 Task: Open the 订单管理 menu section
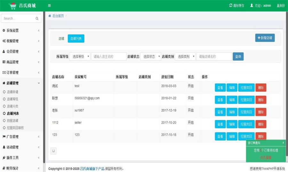[21, 73]
